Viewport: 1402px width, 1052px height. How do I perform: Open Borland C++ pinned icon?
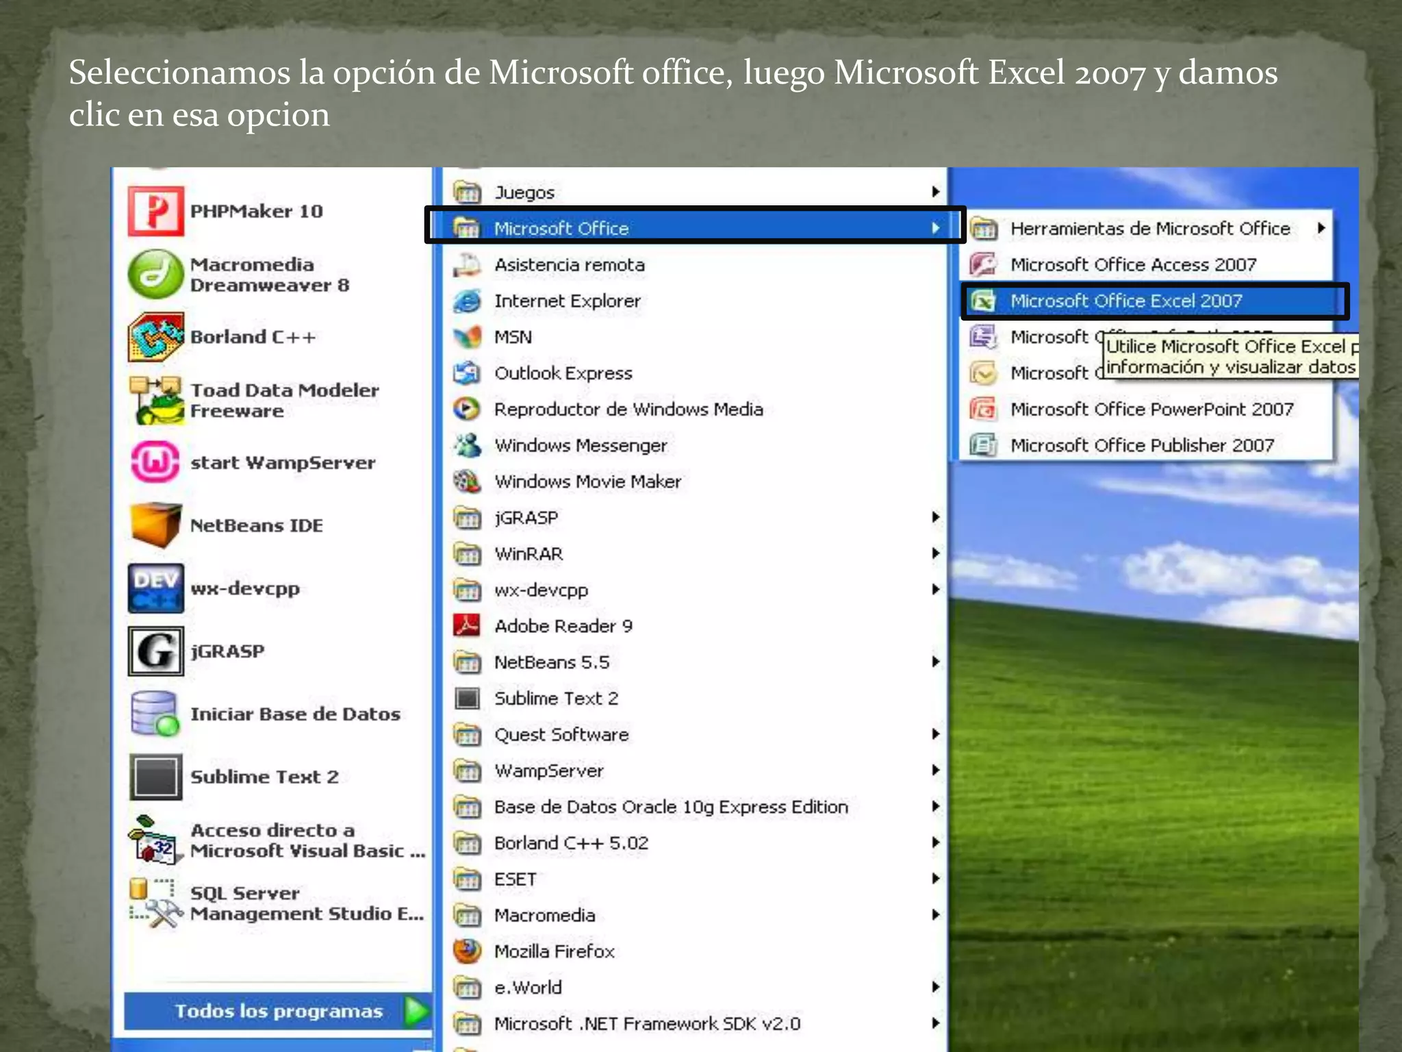tap(155, 337)
